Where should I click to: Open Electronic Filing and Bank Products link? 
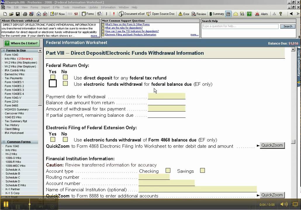click(x=131, y=35)
